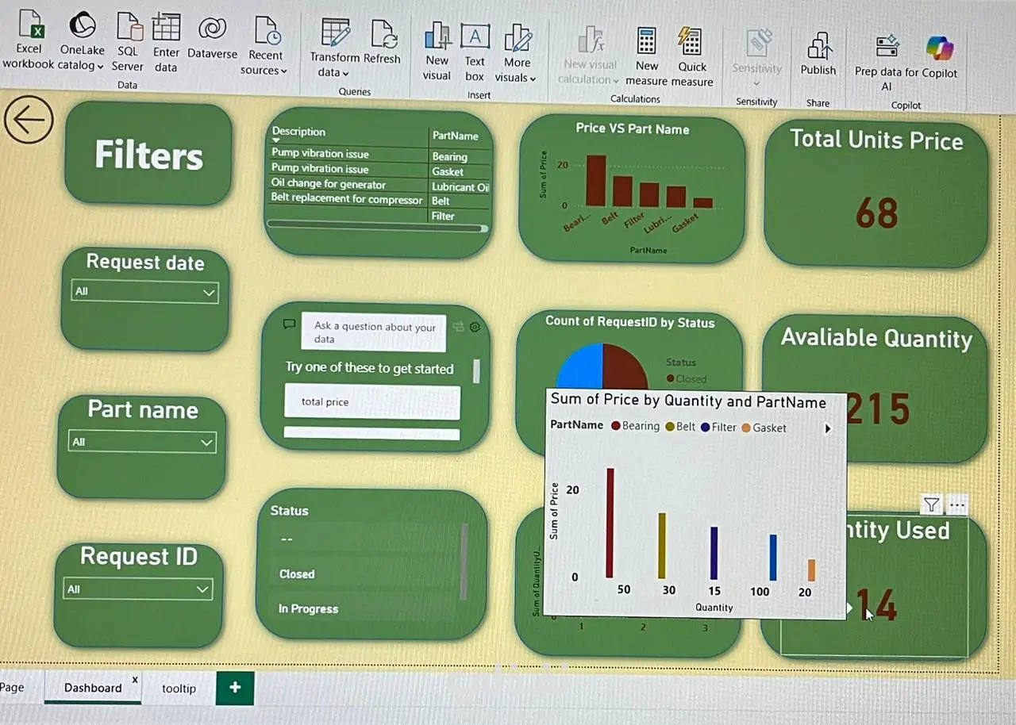1016x725 pixels.
Task: Click the Description column header in the table
Action: [x=298, y=132]
